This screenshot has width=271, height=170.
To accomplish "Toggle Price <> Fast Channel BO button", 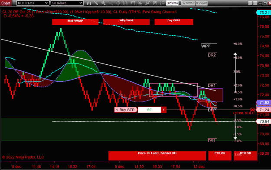I will click(x=157, y=156).
